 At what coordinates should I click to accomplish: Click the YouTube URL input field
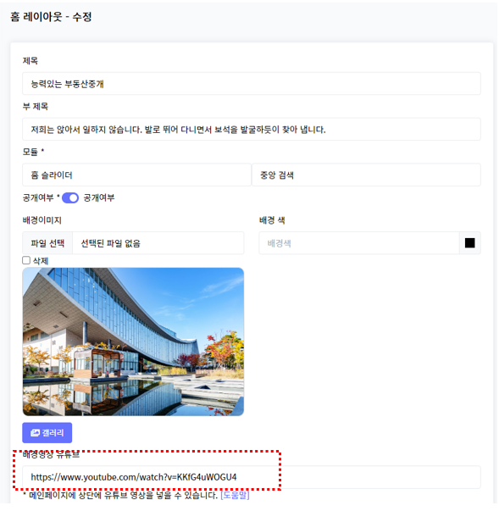point(252,477)
